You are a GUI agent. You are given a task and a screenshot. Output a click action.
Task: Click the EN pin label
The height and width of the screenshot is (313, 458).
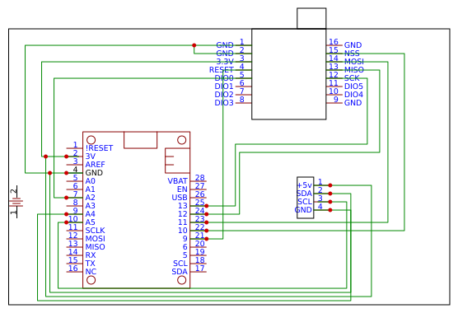[x=182, y=189]
